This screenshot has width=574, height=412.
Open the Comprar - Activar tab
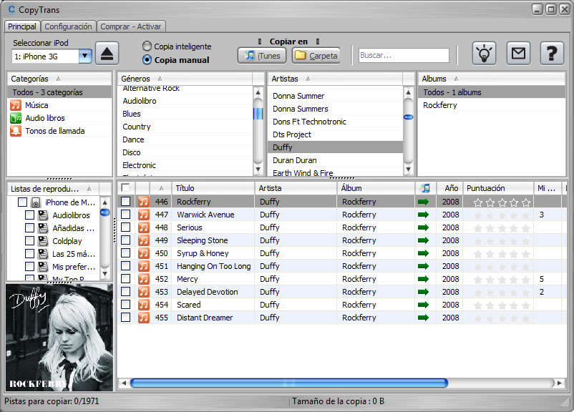pos(131,26)
